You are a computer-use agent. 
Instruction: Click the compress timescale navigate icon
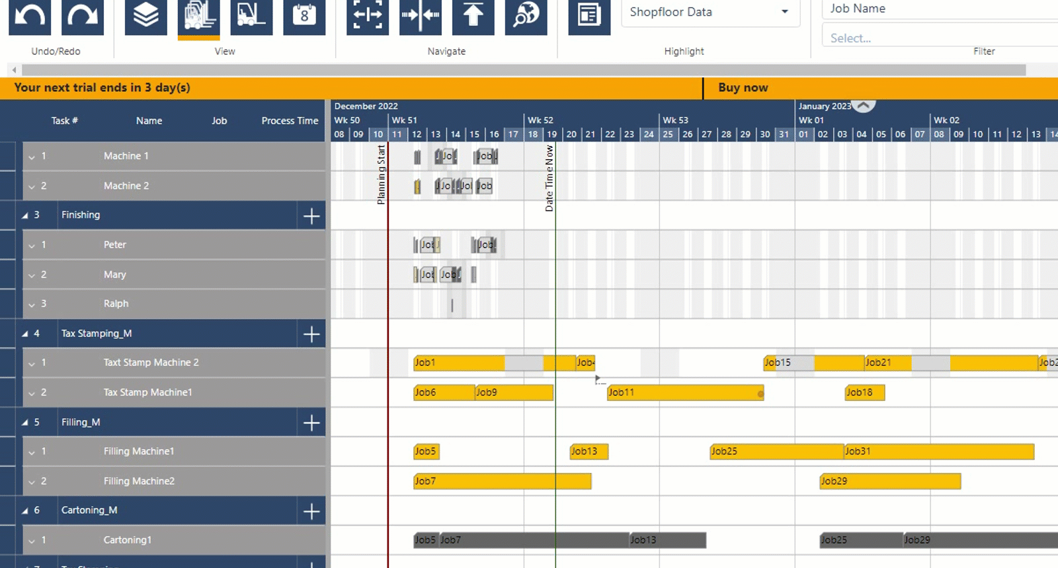(421, 16)
